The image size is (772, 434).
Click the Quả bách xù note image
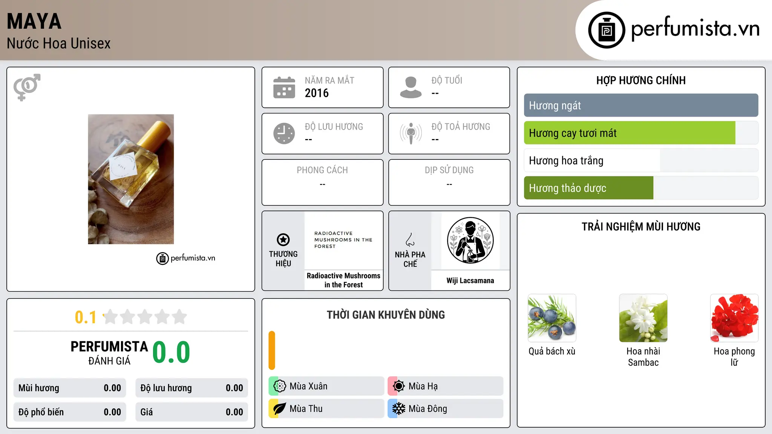[x=552, y=318]
